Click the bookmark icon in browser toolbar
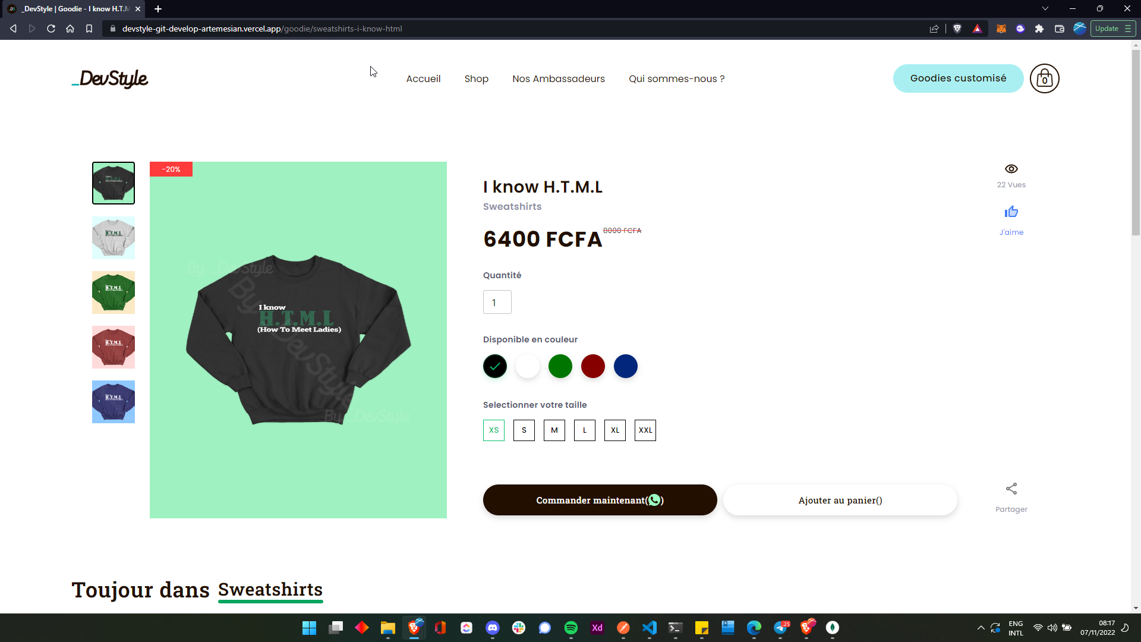This screenshot has width=1141, height=642. pyautogui.click(x=89, y=29)
